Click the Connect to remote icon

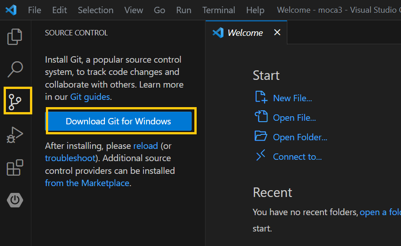[261, 155]
